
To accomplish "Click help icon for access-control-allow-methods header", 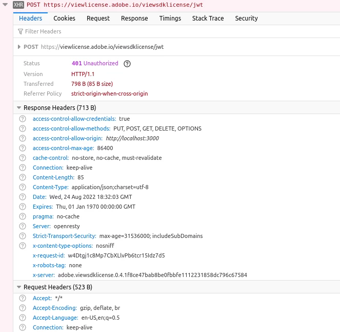I will coord(23,128).
